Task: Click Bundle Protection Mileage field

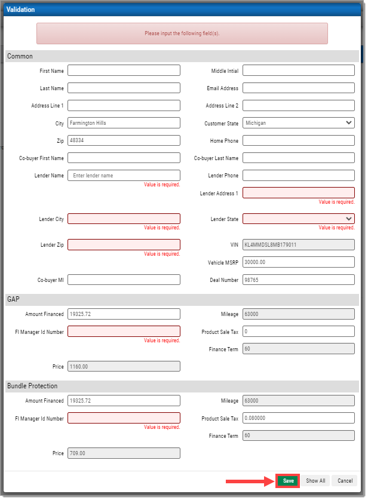Action: point(299,401)
